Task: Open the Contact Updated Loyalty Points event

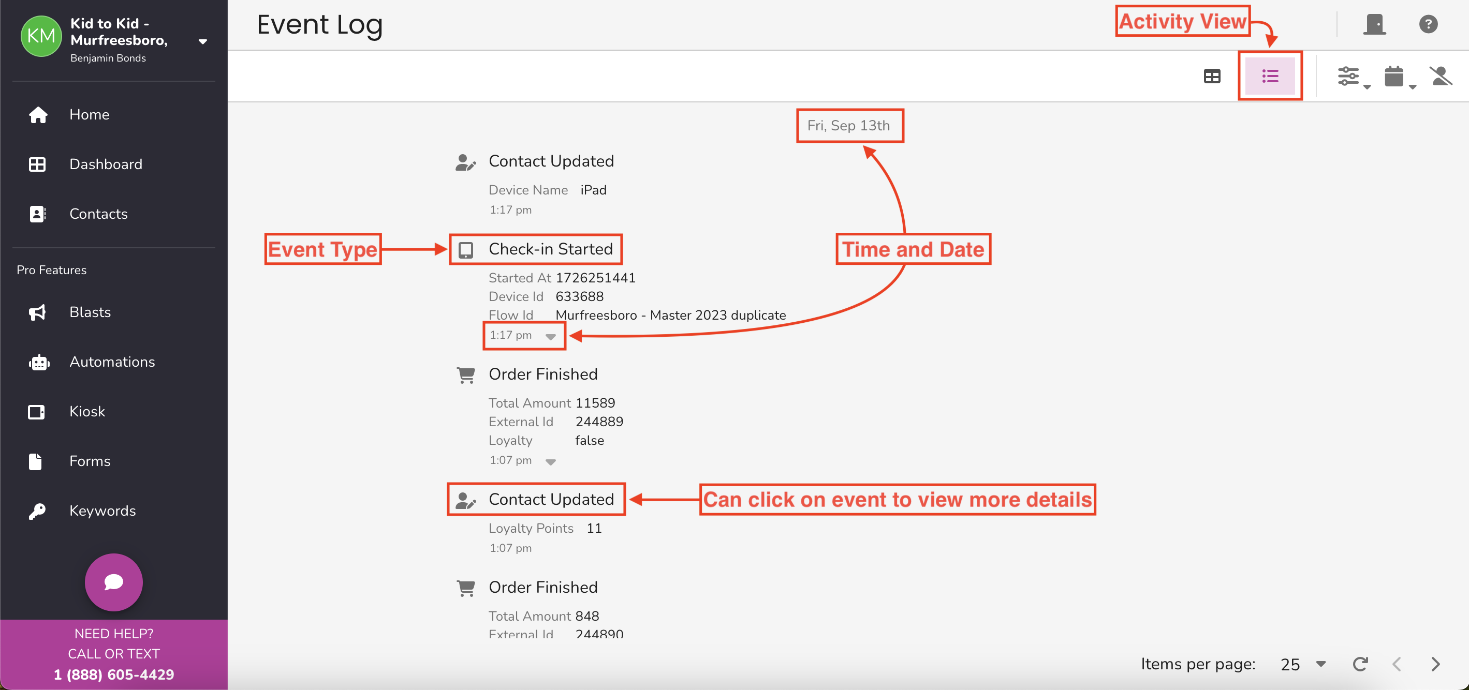Action: pos(551,499)
